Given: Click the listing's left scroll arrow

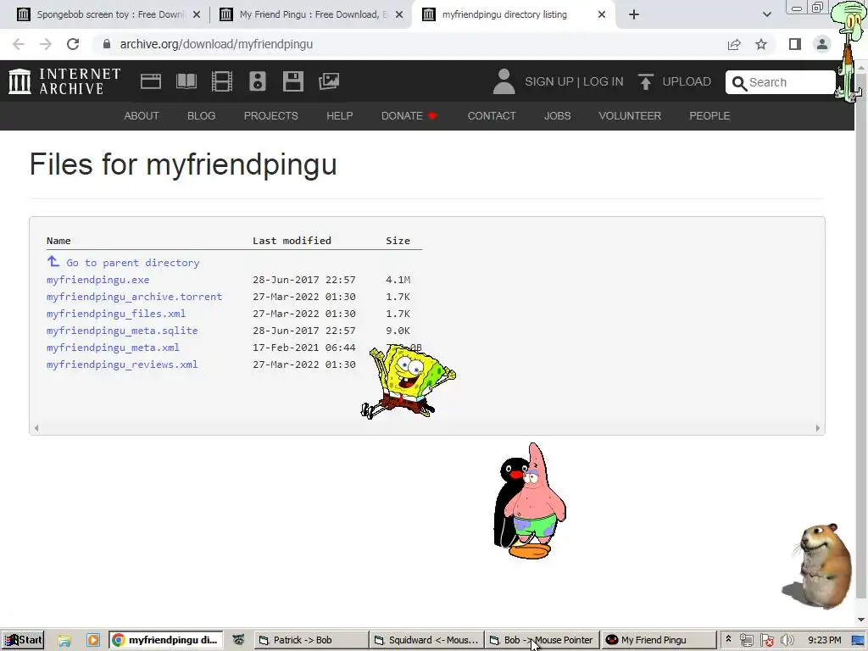Looking at the screenshot, I should (36, 428).
